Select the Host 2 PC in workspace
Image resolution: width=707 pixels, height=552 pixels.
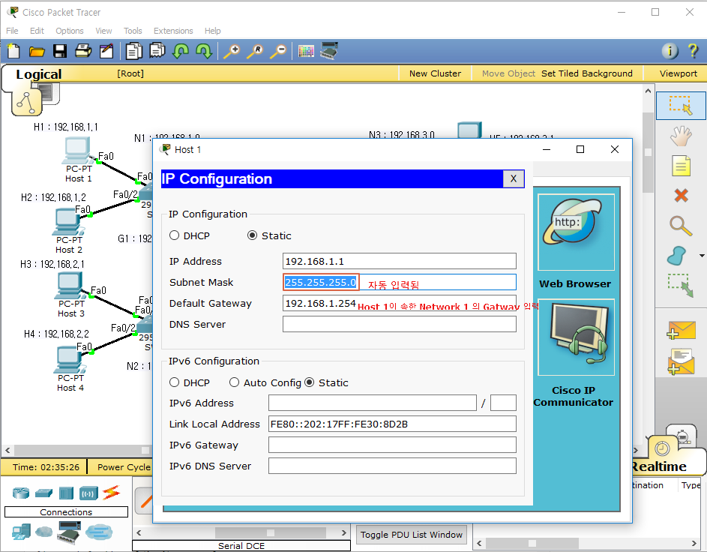click(x=67, y=222)
